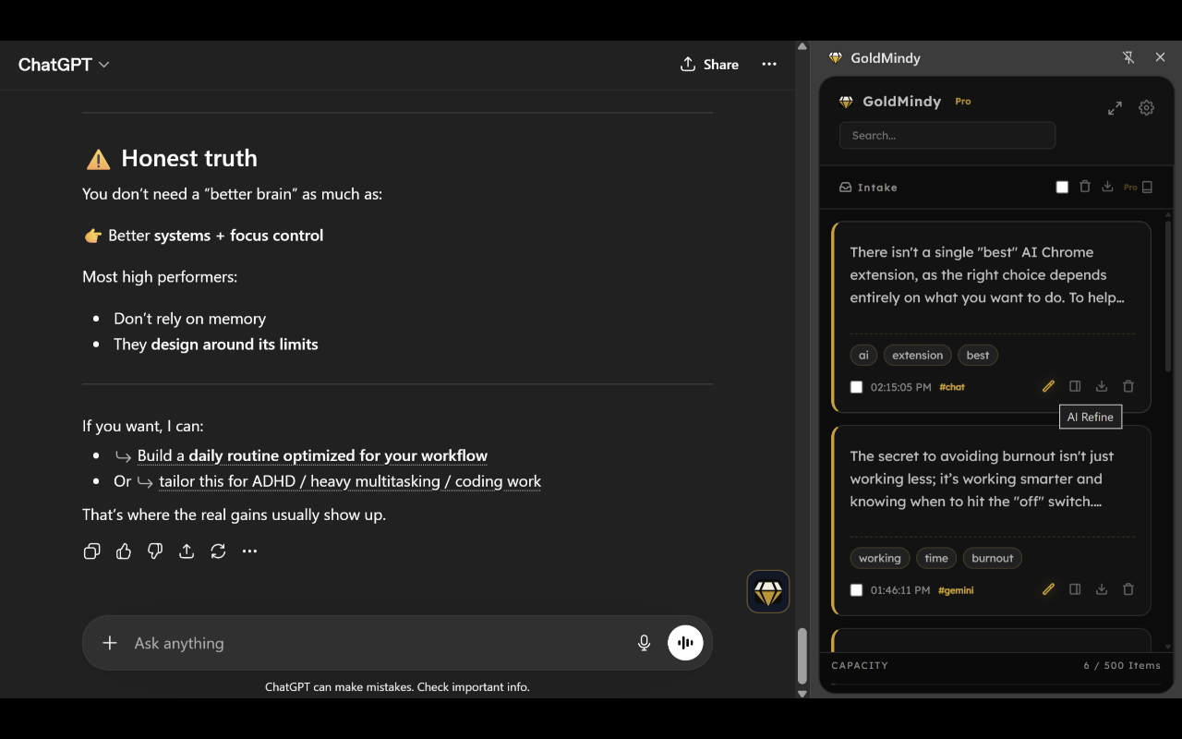
Task: Delete the #chat card note
Action: click(1128, 387)
